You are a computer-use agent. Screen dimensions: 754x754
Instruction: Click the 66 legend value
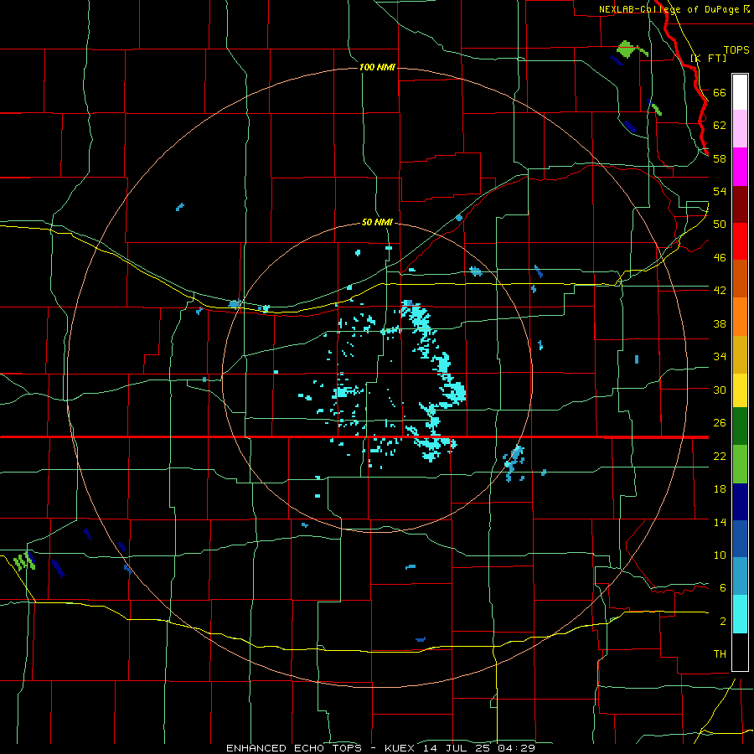tap(720, 92)
